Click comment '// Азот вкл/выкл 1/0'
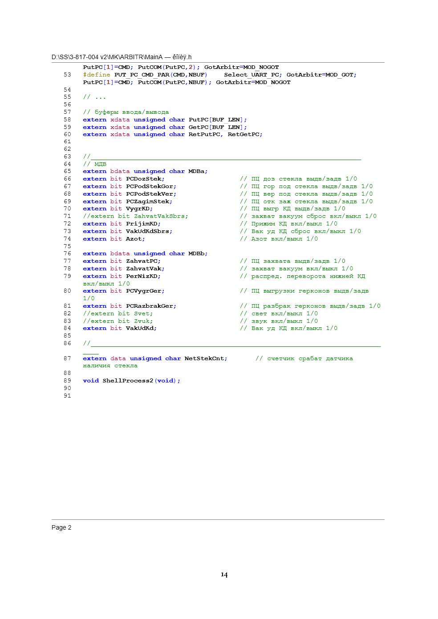438x619 pixels. coord(279,239)
